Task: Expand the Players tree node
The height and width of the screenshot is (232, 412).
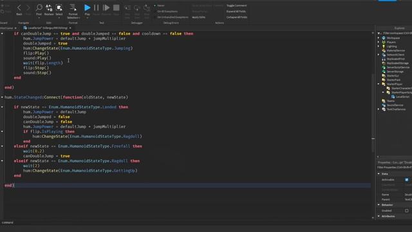Action: (379, 42)
